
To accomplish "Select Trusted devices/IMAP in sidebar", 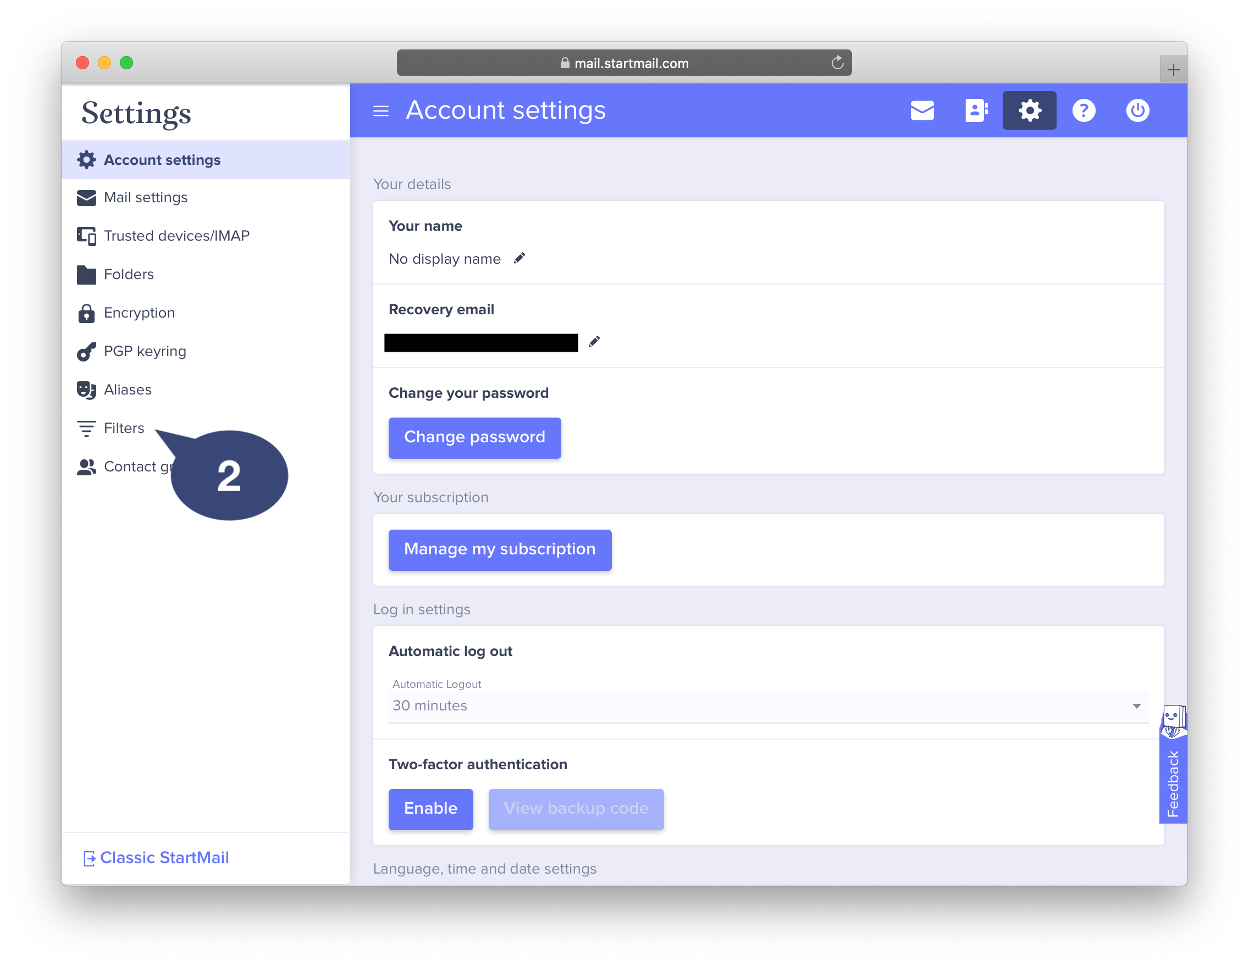I will coord(176,236).
